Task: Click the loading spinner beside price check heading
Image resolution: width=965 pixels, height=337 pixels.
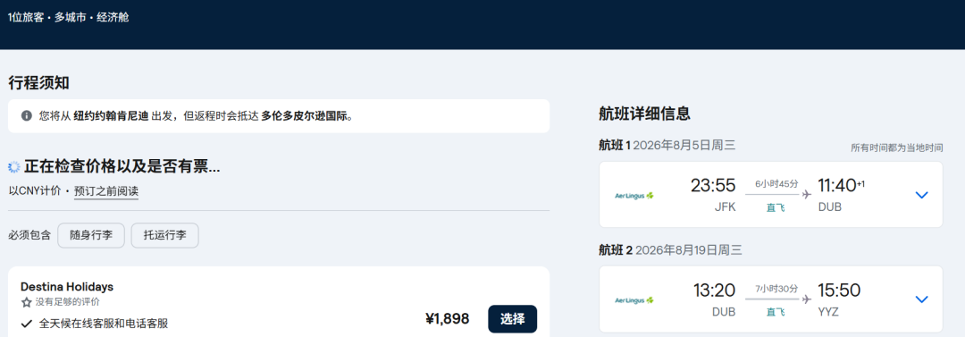Action: point(14,167)
